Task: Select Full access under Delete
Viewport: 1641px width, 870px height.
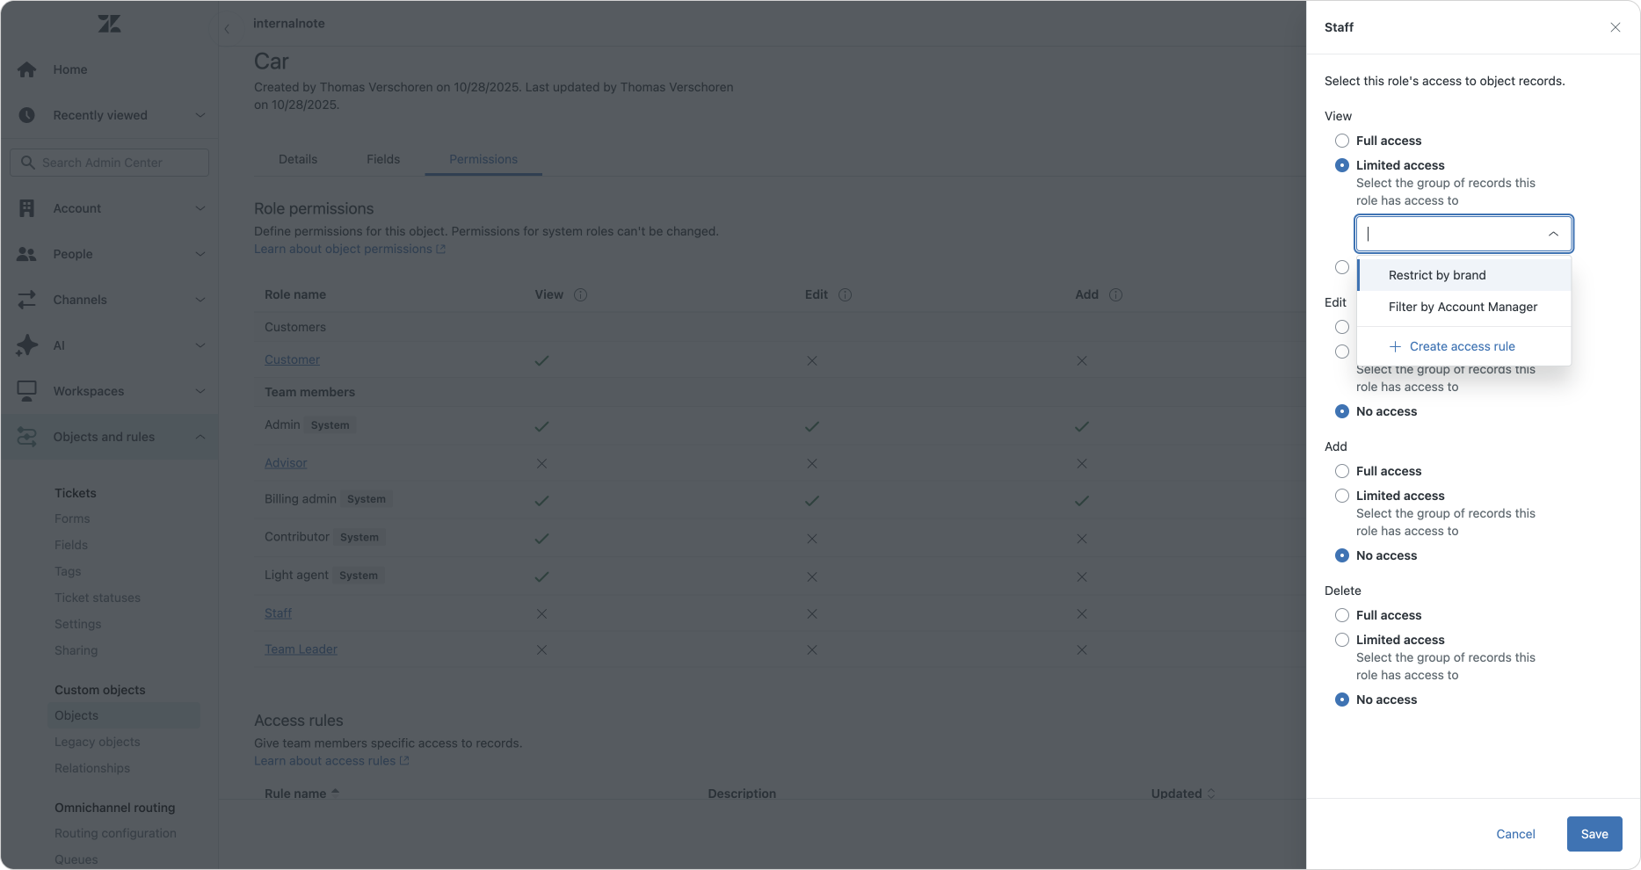Action: tap(1342, 615)
